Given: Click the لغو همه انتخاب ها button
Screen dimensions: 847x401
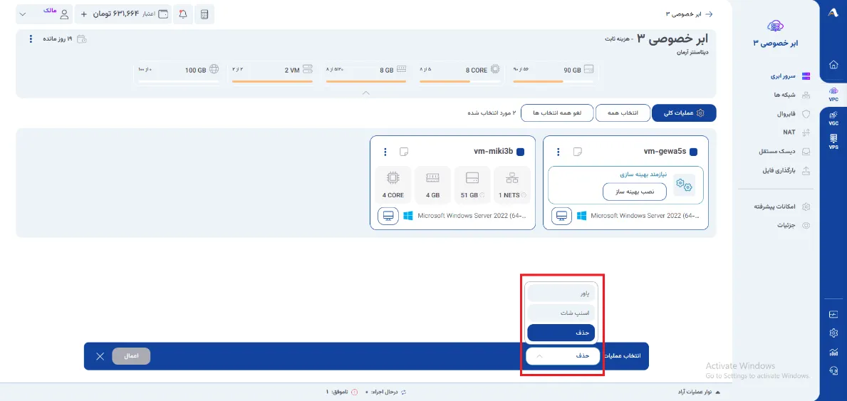Looking at the screenshot, I should point(556,113).
